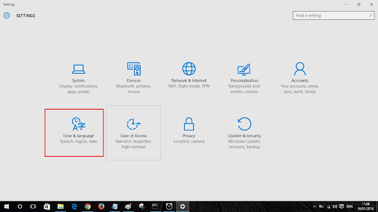Open the System settings category
378x212 pixels.
[x=79, y=78]
